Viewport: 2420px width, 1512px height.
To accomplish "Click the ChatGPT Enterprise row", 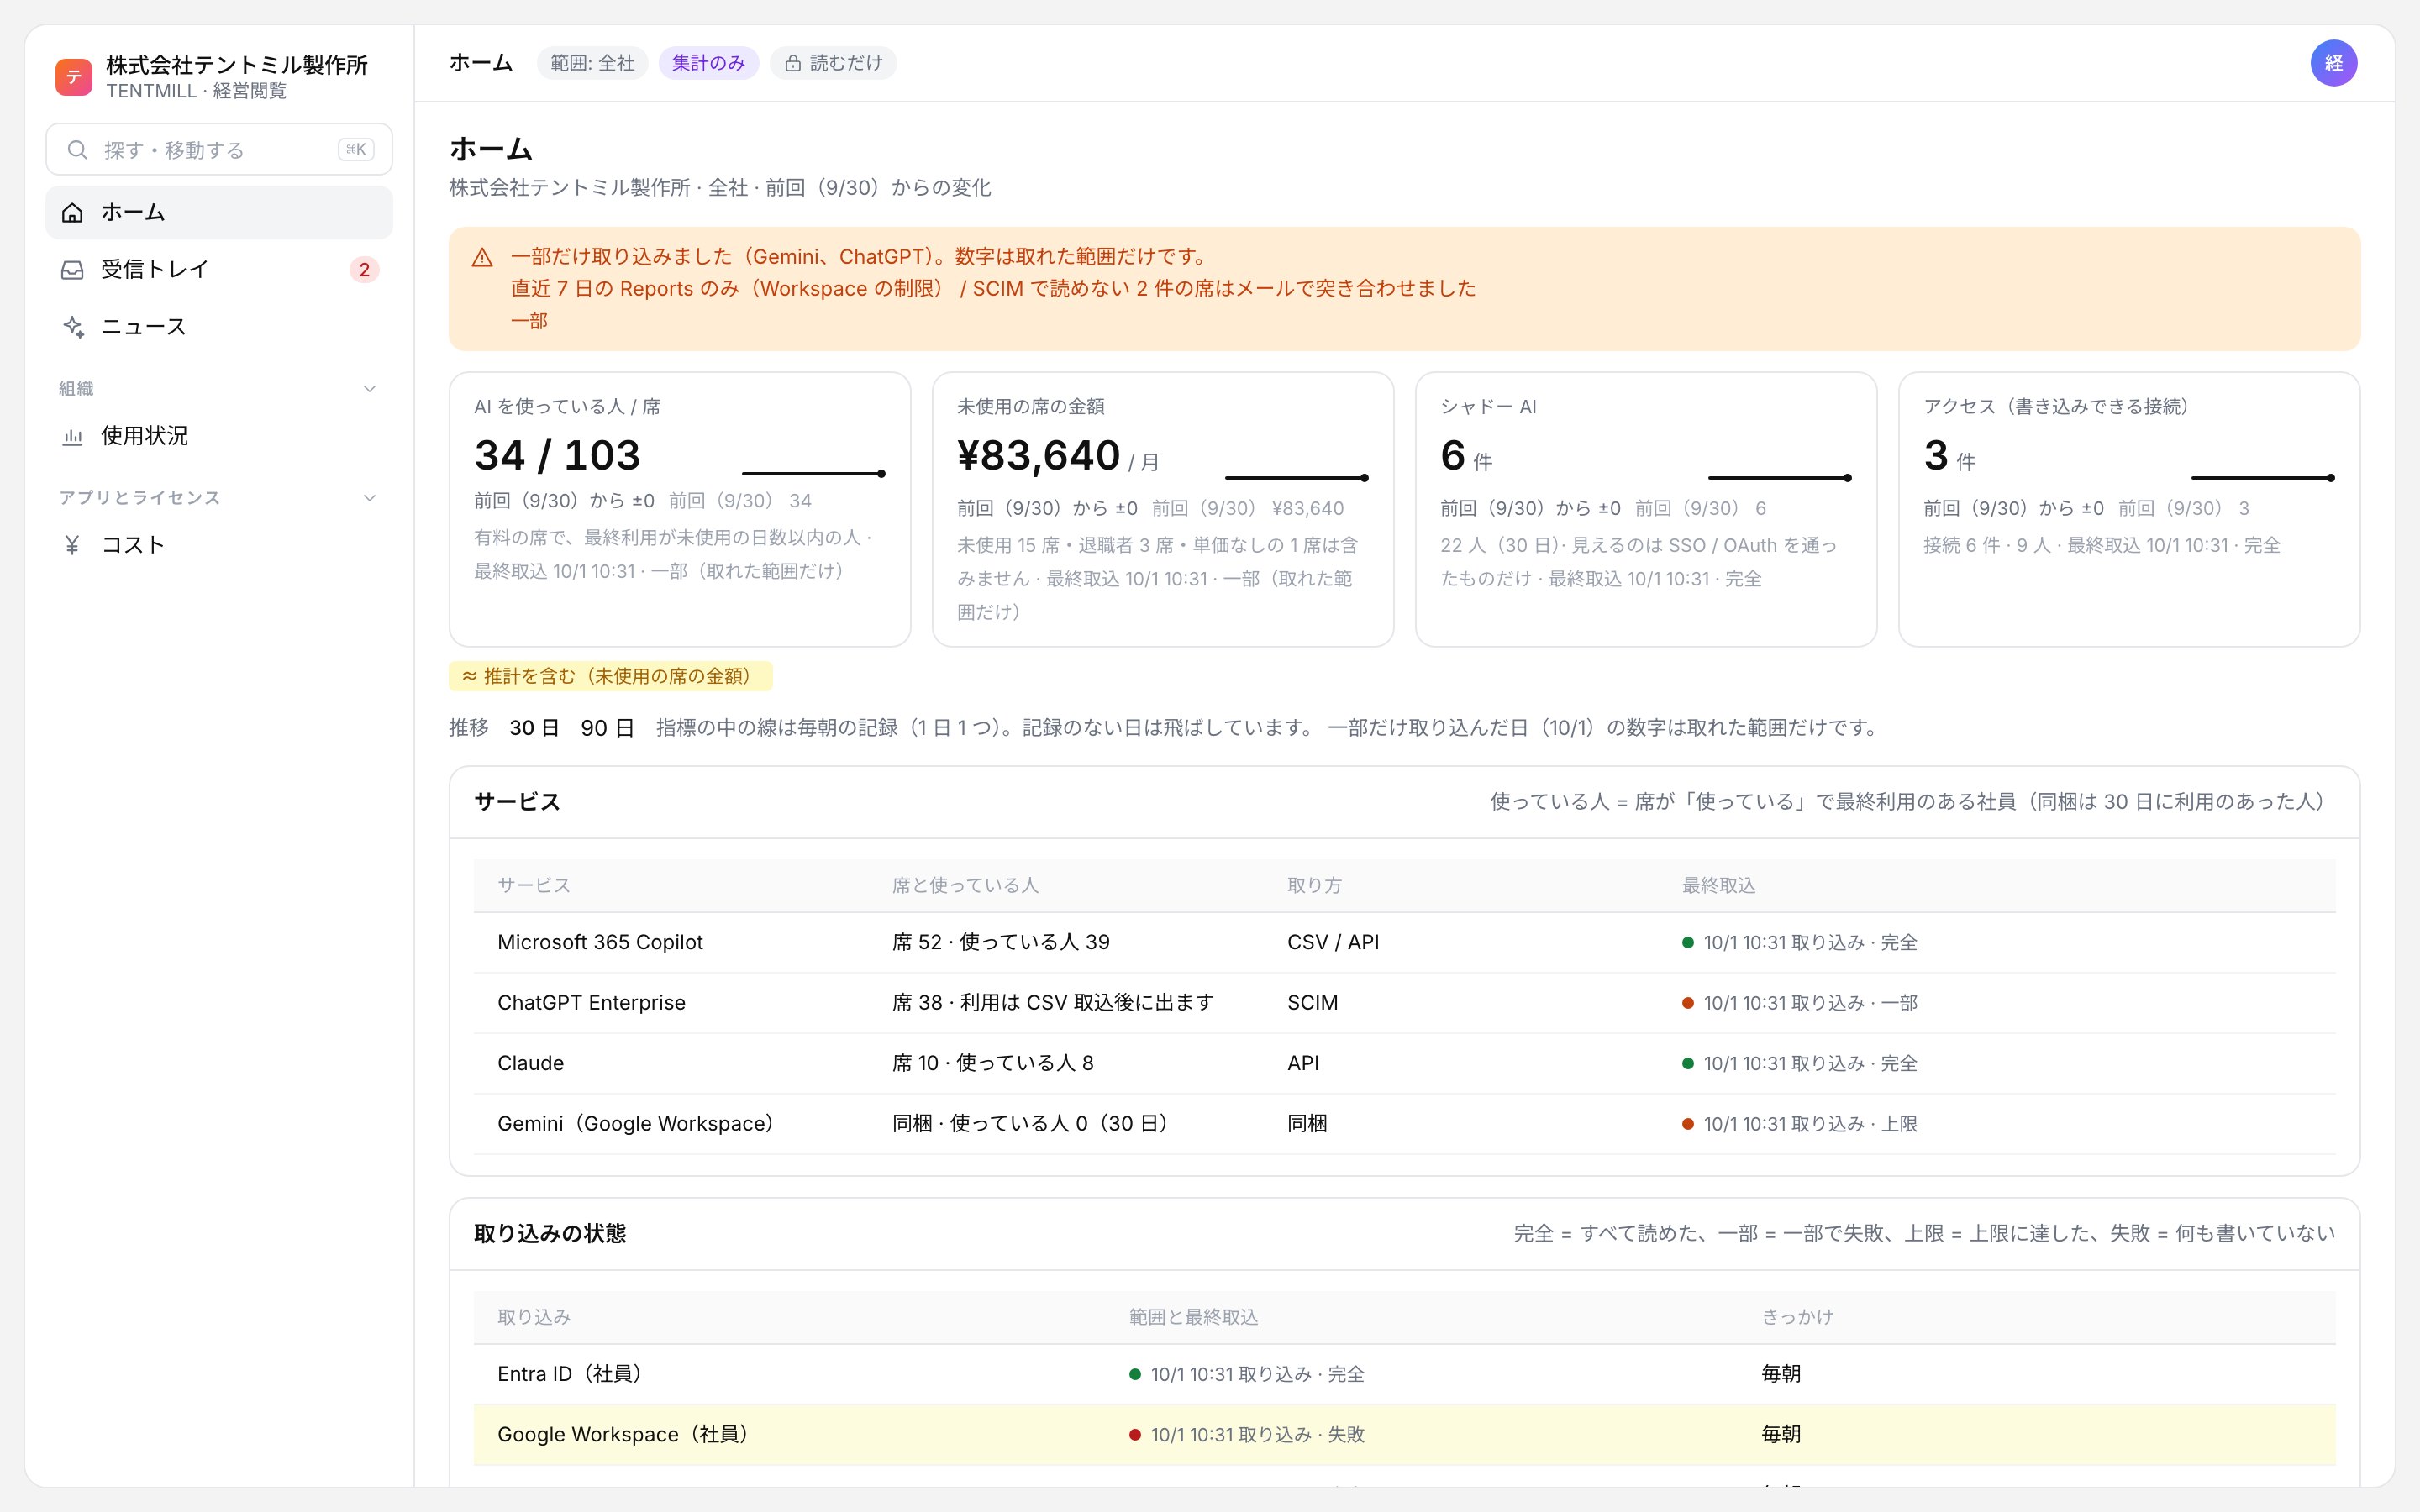I will click(1404, 1003).
